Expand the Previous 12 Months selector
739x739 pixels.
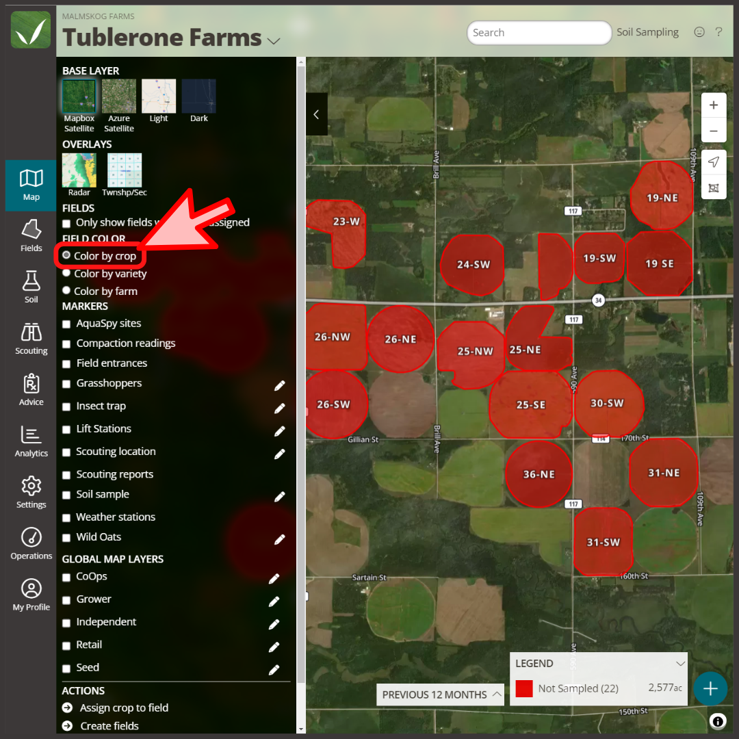coord(440,695)
